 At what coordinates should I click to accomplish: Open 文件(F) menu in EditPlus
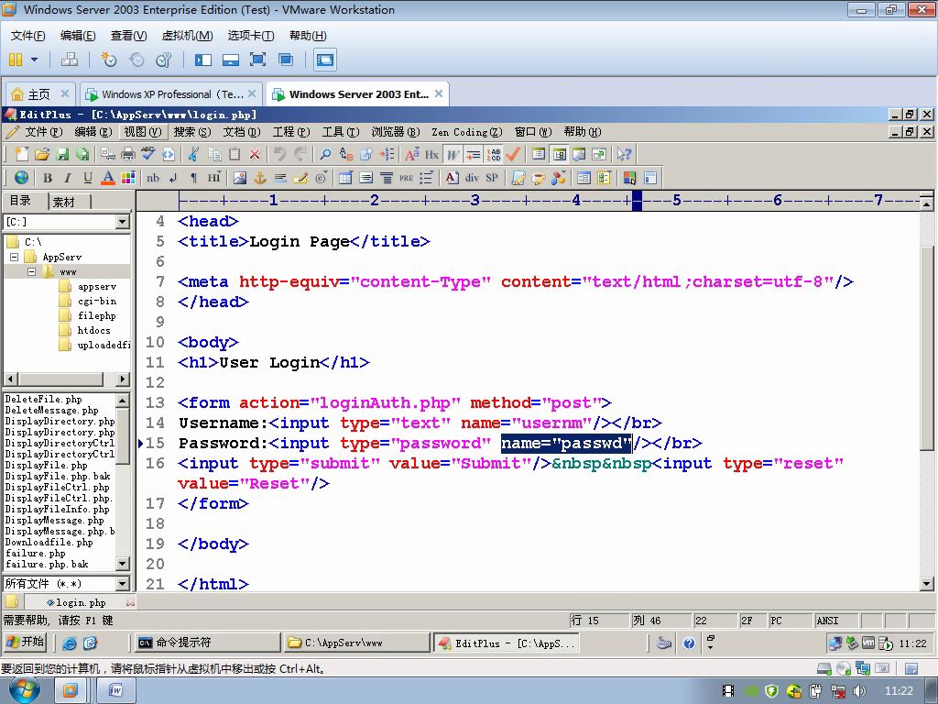[43, 132]
